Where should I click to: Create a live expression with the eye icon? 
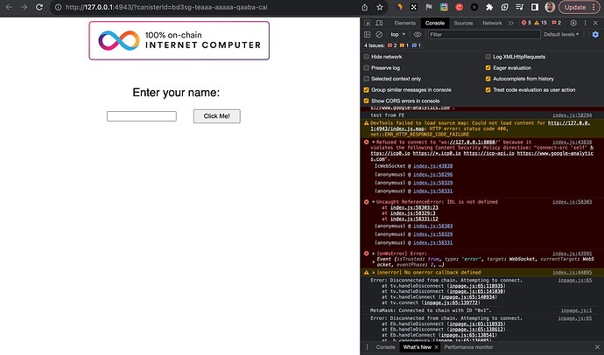(418, 35)
